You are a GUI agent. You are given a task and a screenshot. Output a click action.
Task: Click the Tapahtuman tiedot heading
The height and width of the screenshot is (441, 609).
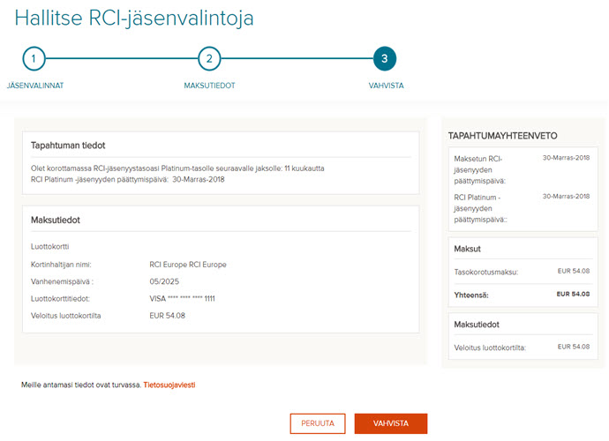pyautogui.click(x=68, y=146)
